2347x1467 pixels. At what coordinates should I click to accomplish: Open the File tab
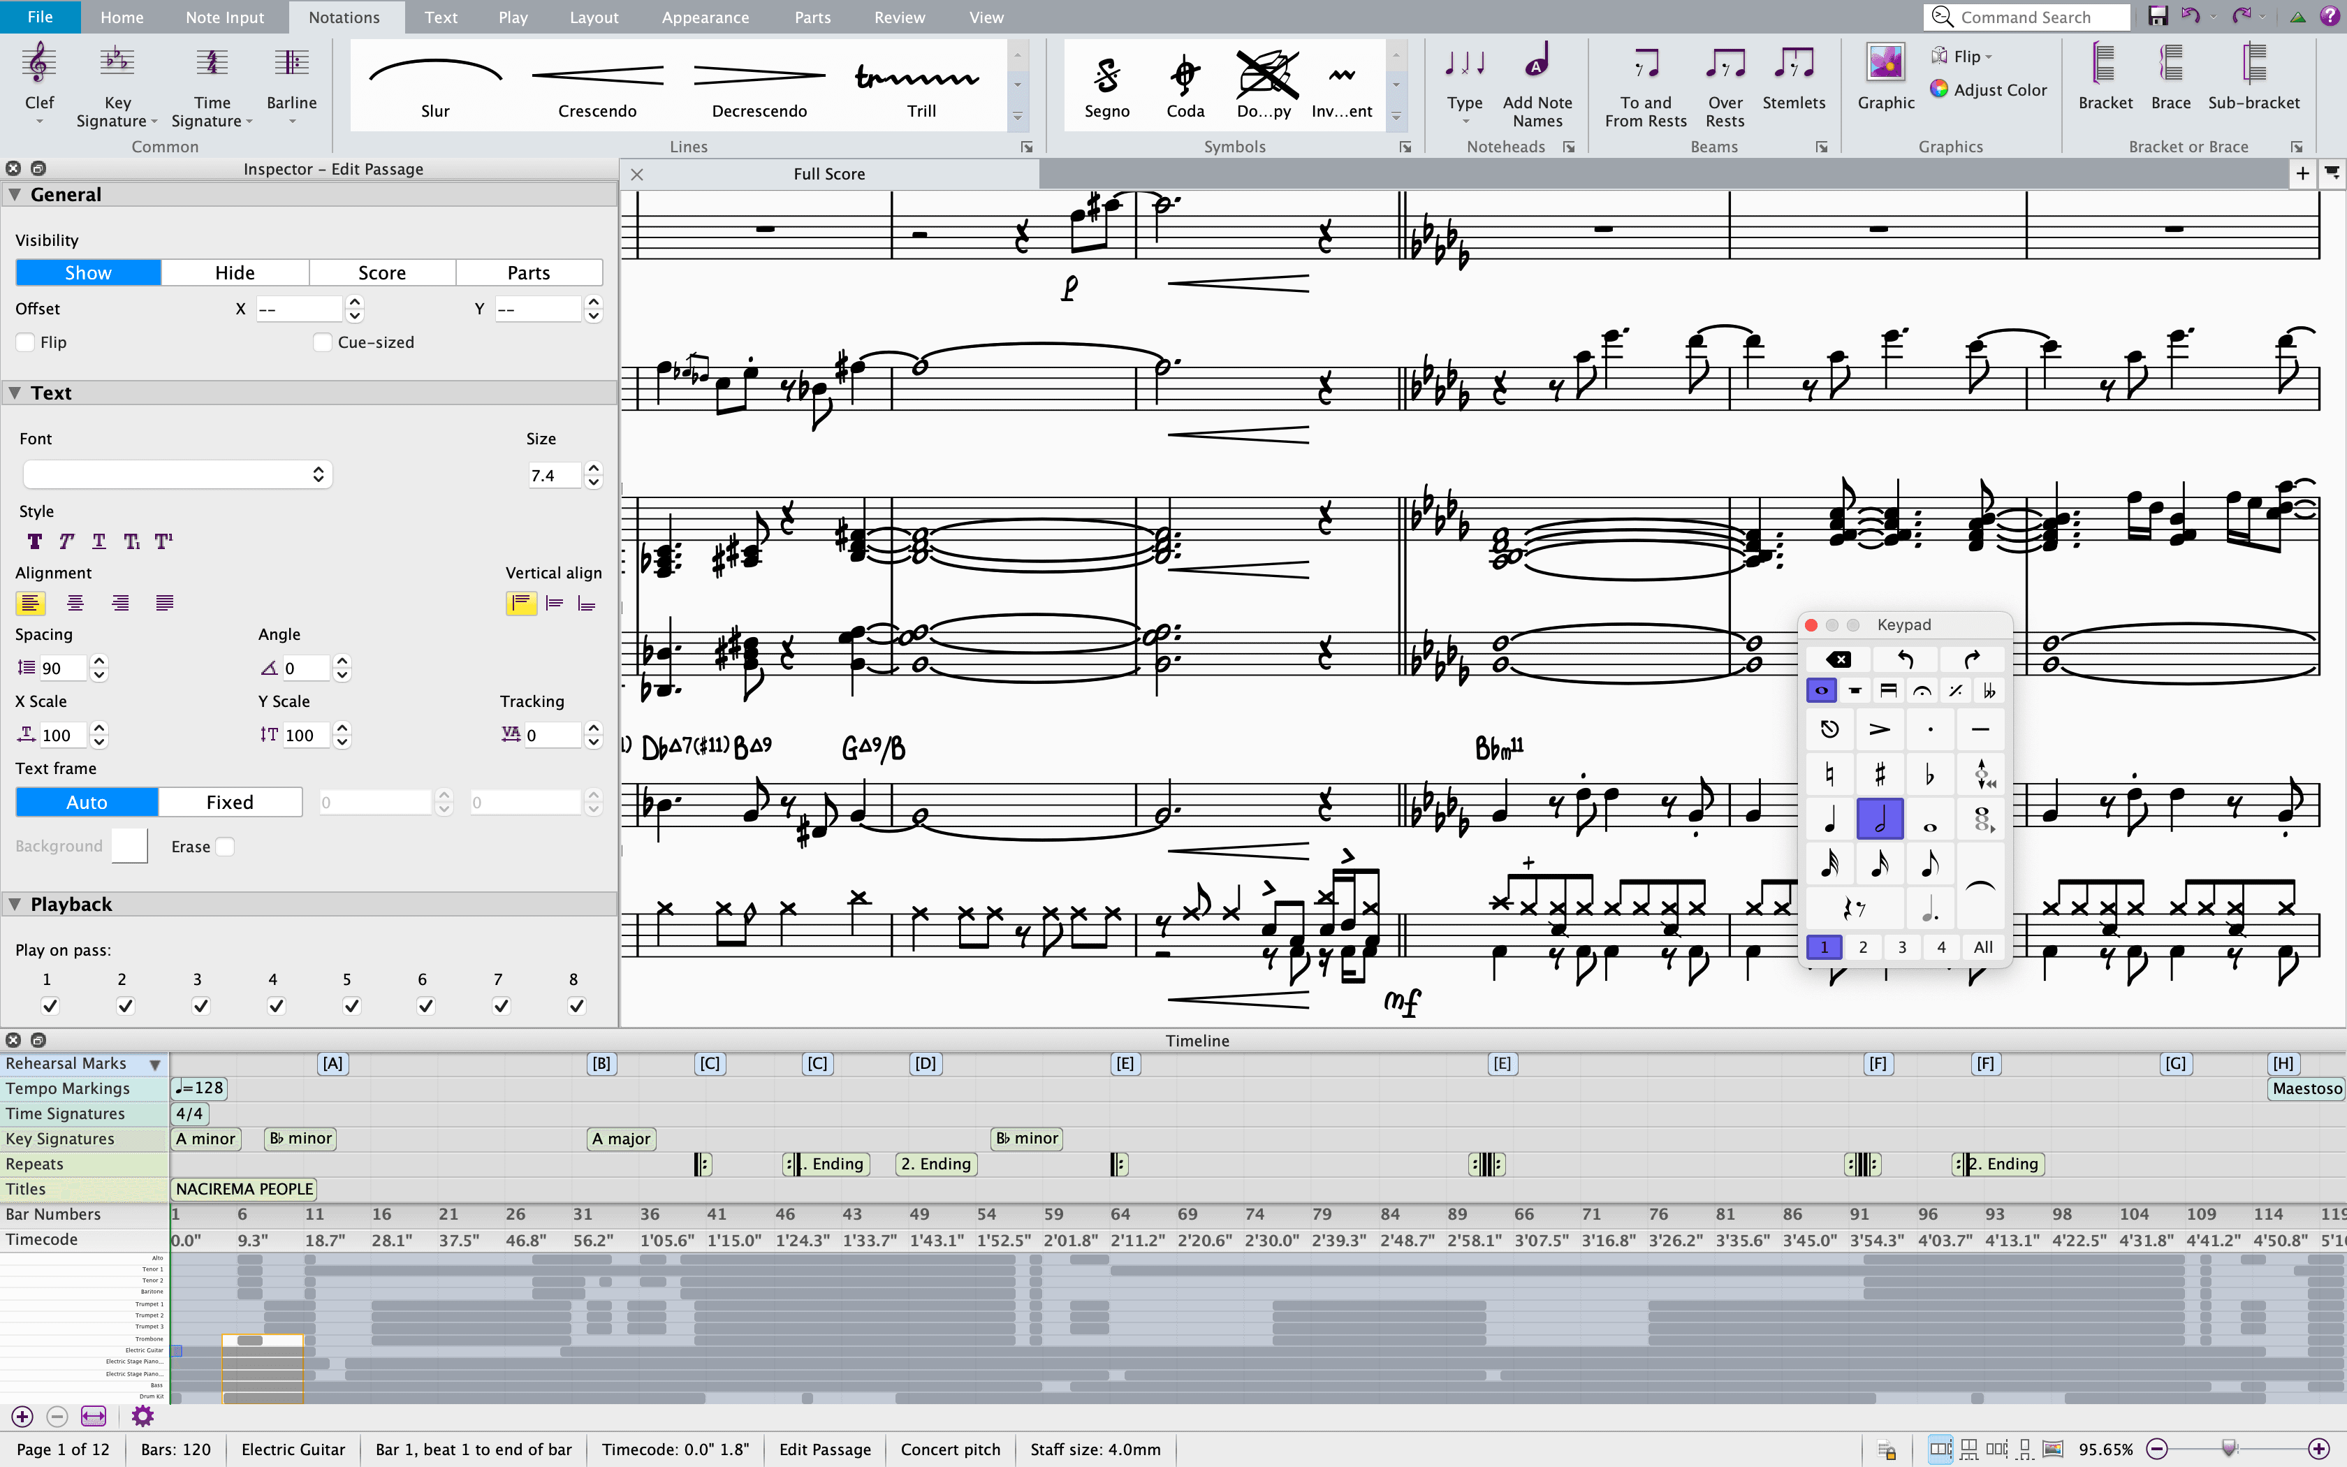(x=40, y=17)
